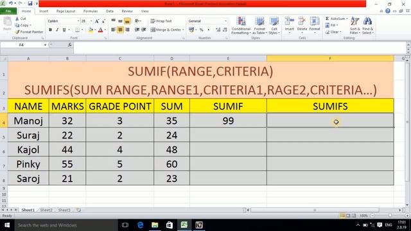
Task: Expand the Merge & Center dropdown arrow
Action: click(183, 30)
